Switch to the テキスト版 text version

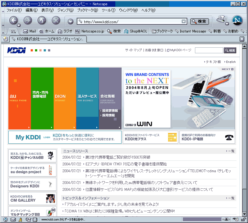click(213, 62)
